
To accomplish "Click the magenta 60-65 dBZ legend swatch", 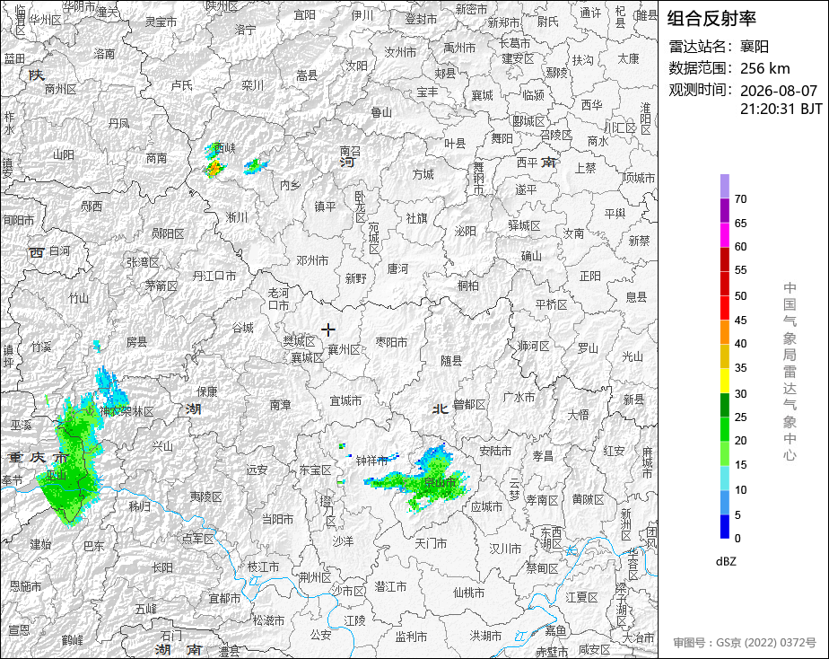I will point(724,235).
